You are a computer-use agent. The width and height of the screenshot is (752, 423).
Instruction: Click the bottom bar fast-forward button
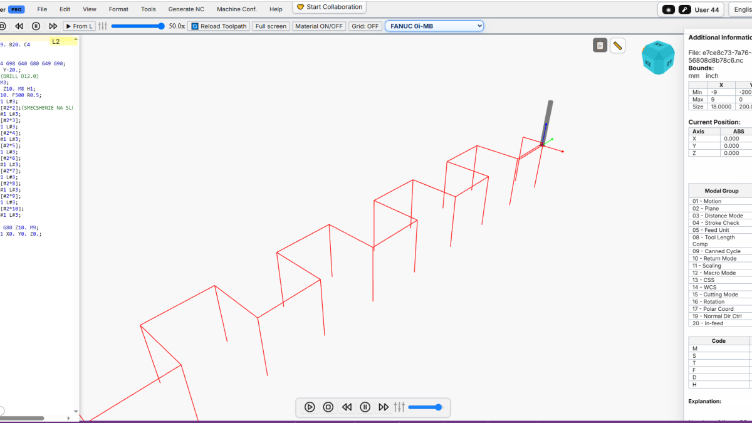(x=384, y=407)
